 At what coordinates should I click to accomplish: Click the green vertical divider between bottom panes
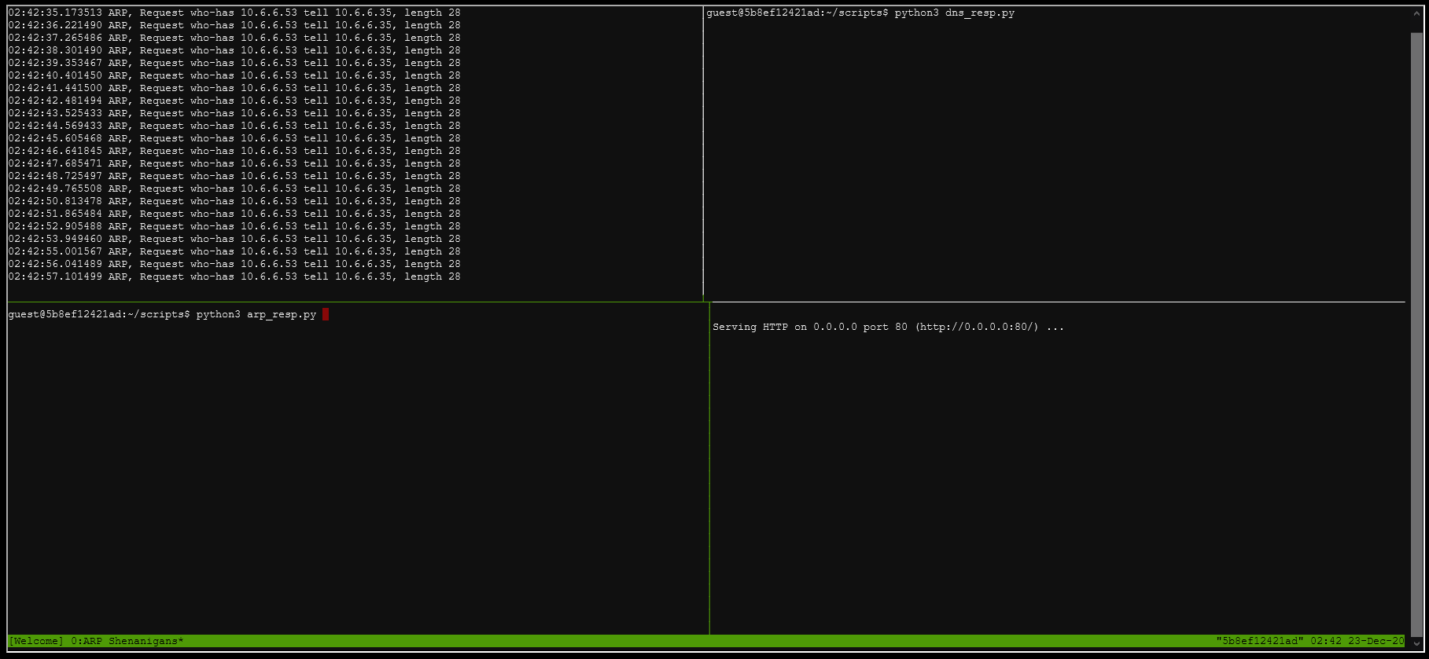coord(709,471)
